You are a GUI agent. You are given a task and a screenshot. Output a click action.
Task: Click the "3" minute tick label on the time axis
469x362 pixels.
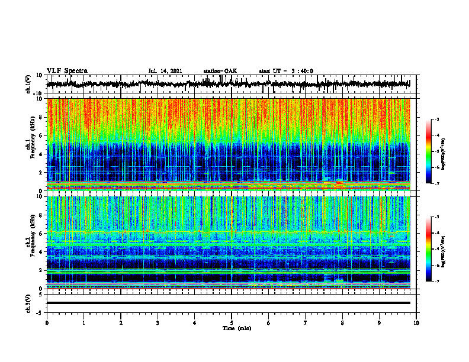(x=158, y=323)
